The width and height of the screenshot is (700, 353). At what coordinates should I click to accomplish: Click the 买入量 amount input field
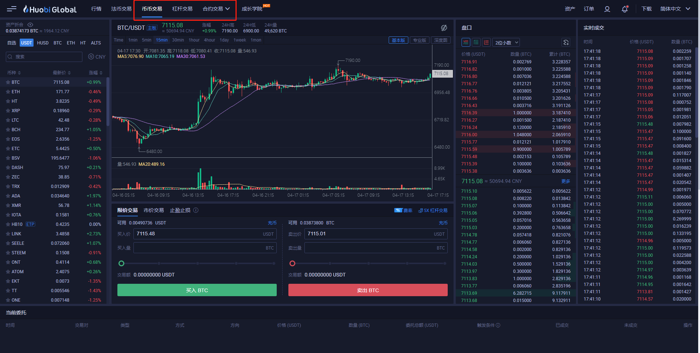pyautogui.click(x=205, y=248)
